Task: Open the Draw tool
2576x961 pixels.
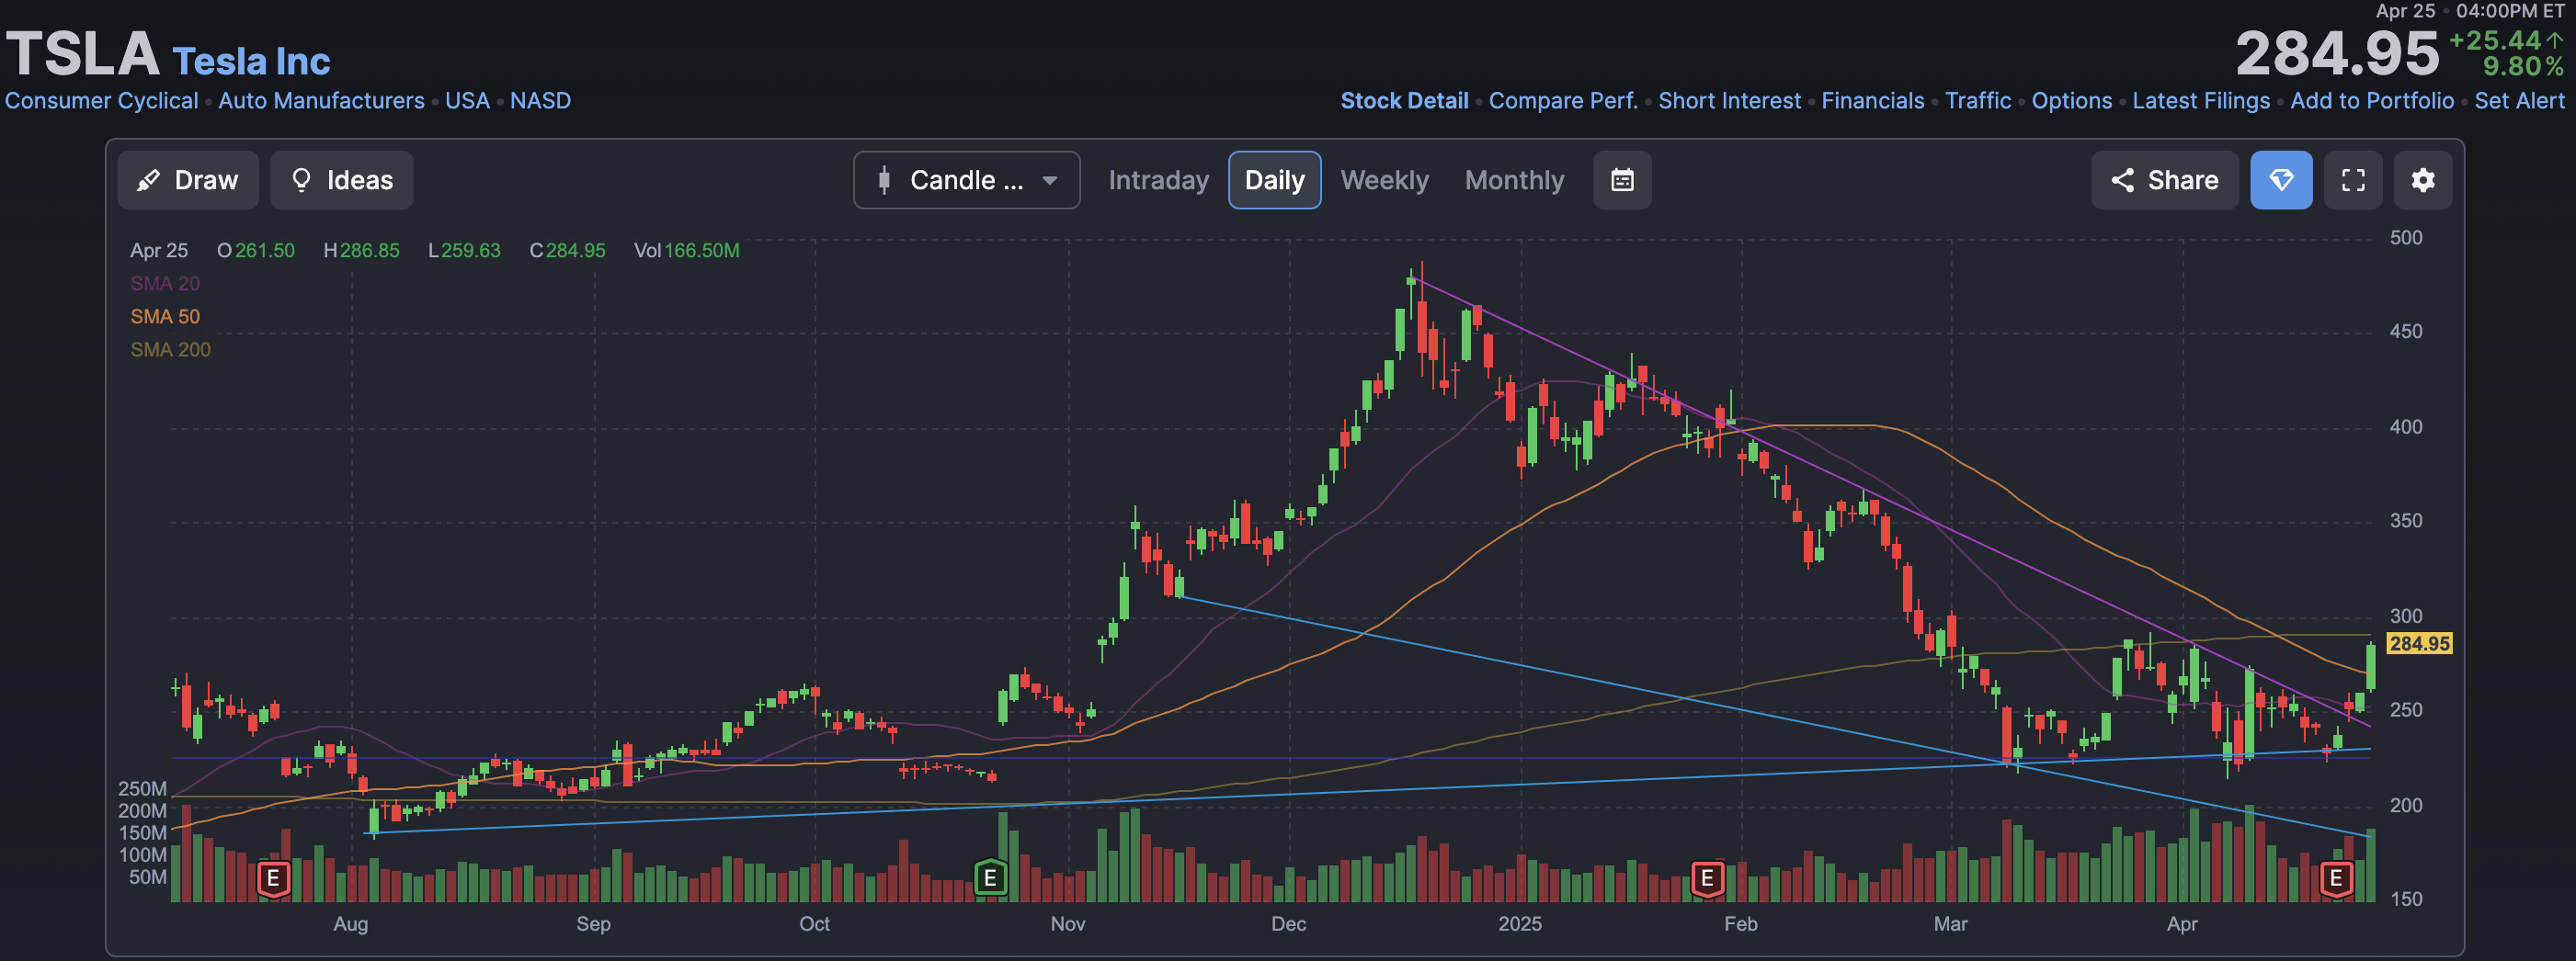Action: (188, 180)
